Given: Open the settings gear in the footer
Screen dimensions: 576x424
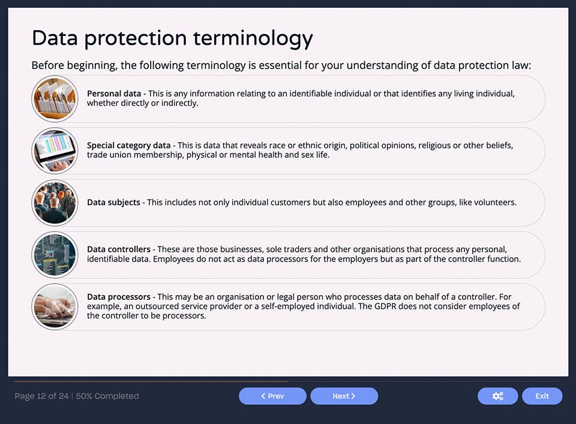Looking at the screenshot, I should 497,396.
